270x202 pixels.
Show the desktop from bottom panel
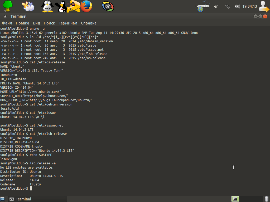2,199
